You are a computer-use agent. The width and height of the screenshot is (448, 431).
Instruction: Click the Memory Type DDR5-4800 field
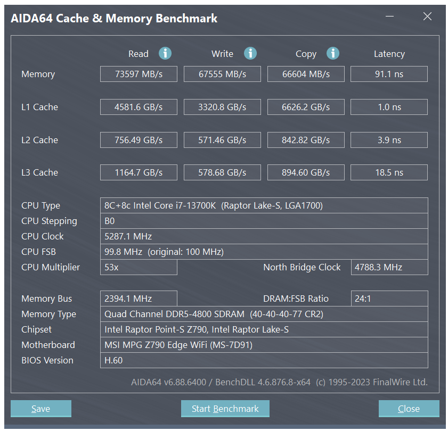pyautogui.click(x=264, y=314)
